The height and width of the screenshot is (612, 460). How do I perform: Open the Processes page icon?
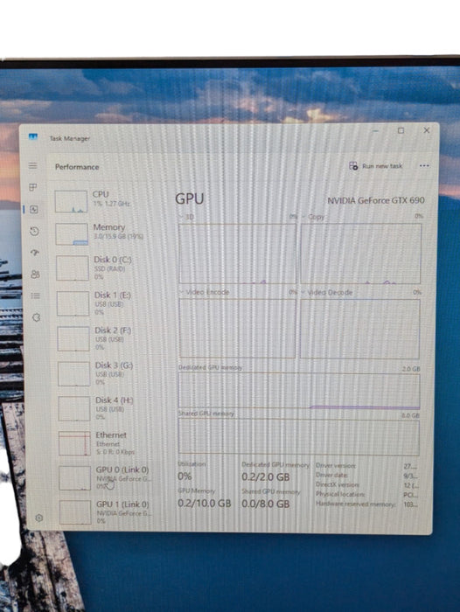tap(33, 187)
